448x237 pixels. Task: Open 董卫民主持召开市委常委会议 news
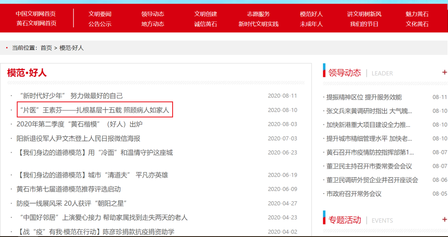click(x=369, y=166)
